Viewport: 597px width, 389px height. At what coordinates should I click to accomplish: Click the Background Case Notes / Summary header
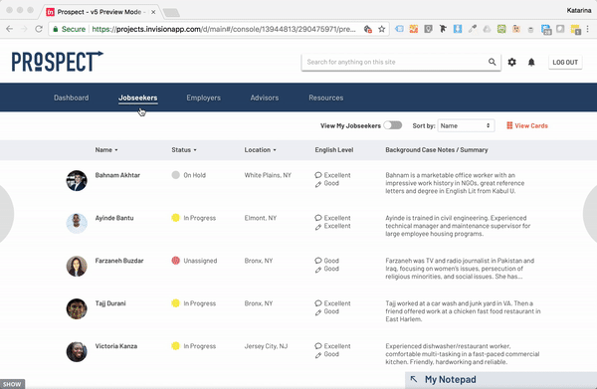(437, 150)
